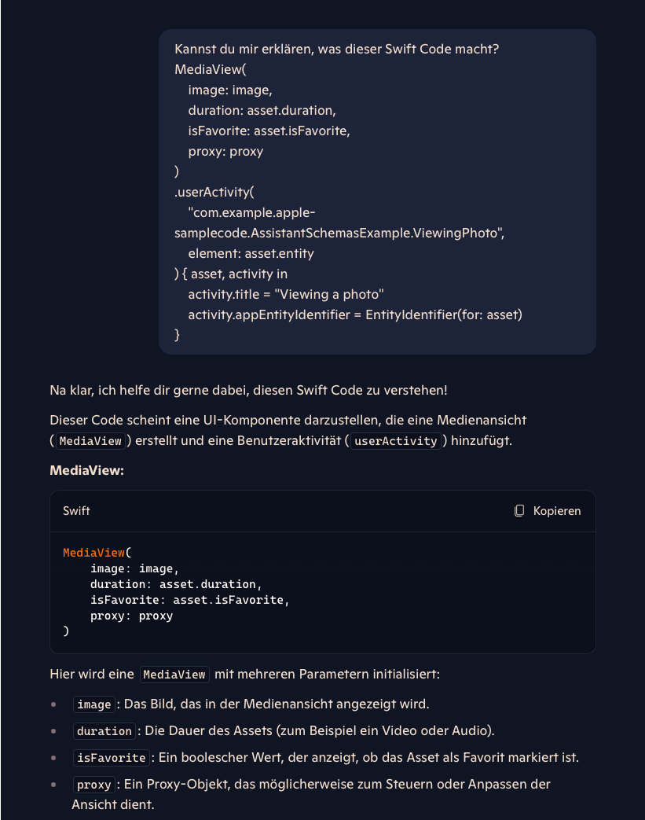
Task: Click the image parameter code chip
Action: click(x=93, y=704)
